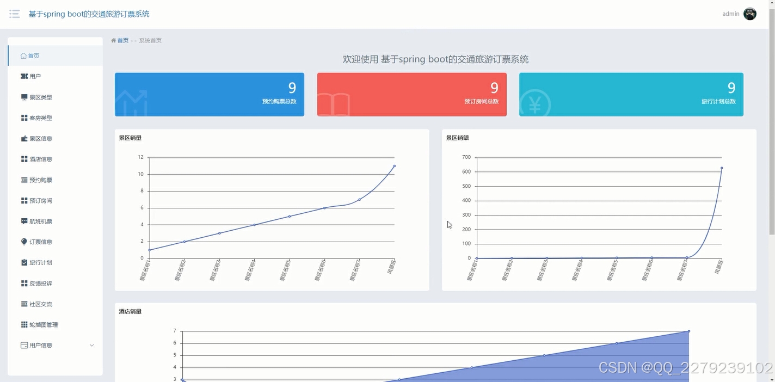The image size is (775, 382).
Task: Toggle the sidebar with the hamburger menu icon
Action: pyautogui.click(x=15, y=14)
